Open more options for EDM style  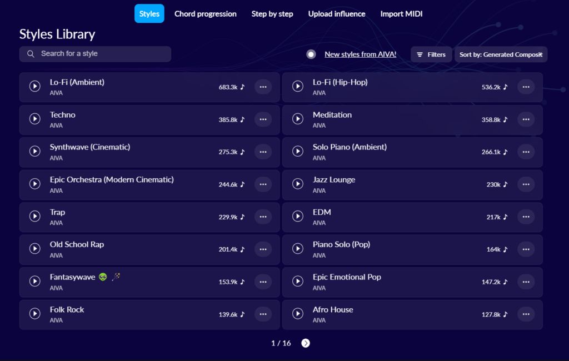526,217
